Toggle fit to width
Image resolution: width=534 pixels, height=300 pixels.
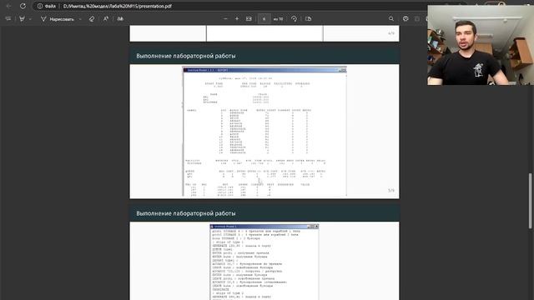[249, 19]
